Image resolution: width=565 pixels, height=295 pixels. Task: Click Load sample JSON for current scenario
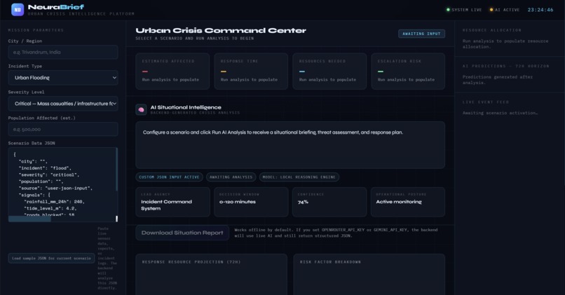point(52,259)
